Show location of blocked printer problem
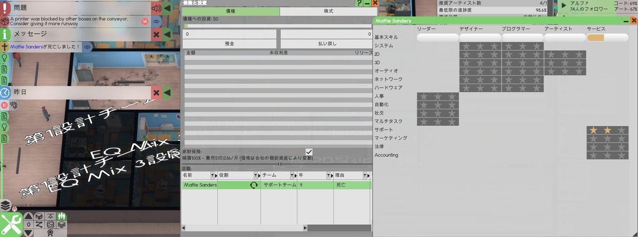The height and width of the screenshot is (237, 638). [x=157, y=21]
